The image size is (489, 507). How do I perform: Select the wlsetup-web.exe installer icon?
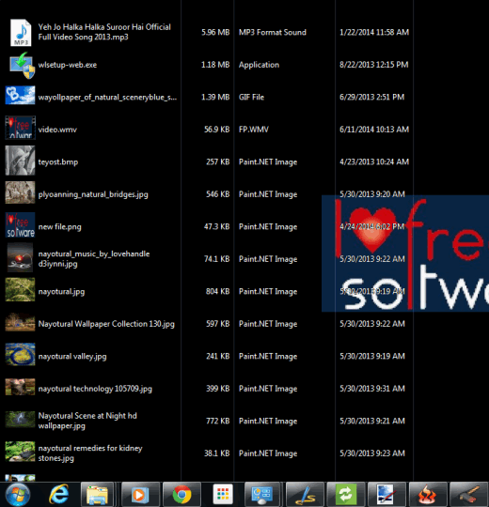point(22,65)
